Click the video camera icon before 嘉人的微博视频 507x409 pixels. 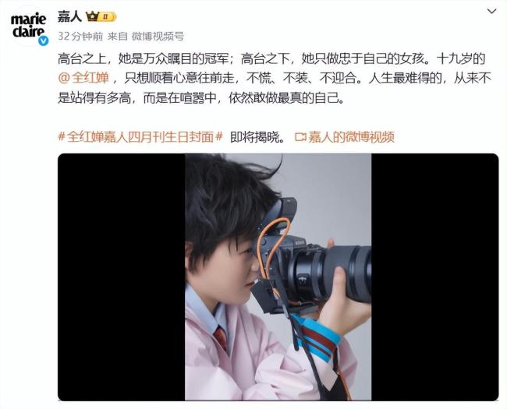(300, 137)
